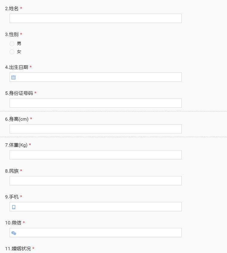Focus the 民族 text field

(x=95, y=181)
